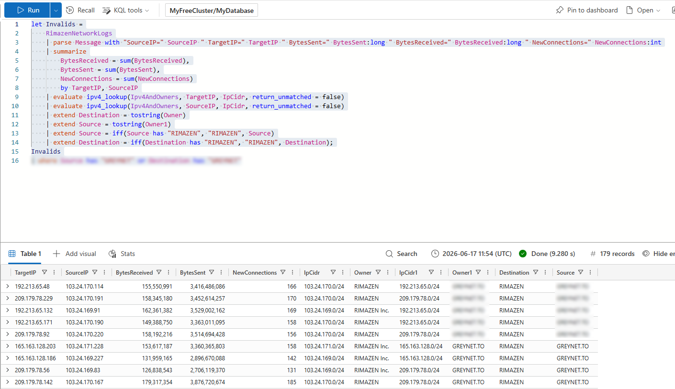Viewport: 675px width, 389px height.
Task: Filter the IpCidr1 column
Action: point(431,272)
